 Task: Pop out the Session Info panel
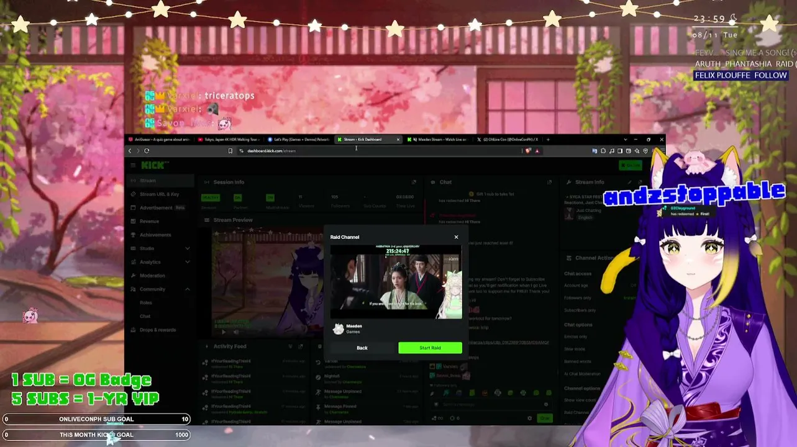pos(414,182)
